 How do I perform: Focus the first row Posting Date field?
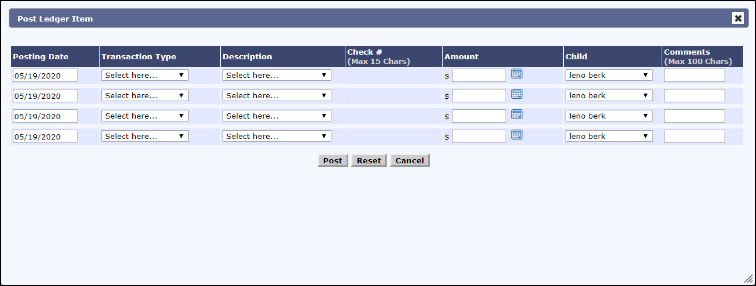[x=45, y=76]
